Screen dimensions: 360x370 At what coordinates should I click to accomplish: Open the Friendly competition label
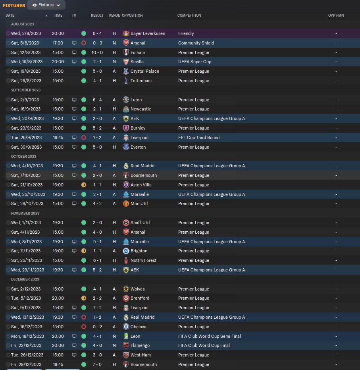point(186,33)
